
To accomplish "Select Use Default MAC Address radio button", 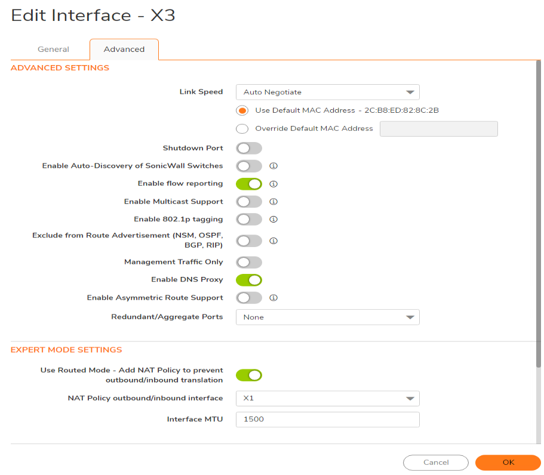I will click(242, 110).
